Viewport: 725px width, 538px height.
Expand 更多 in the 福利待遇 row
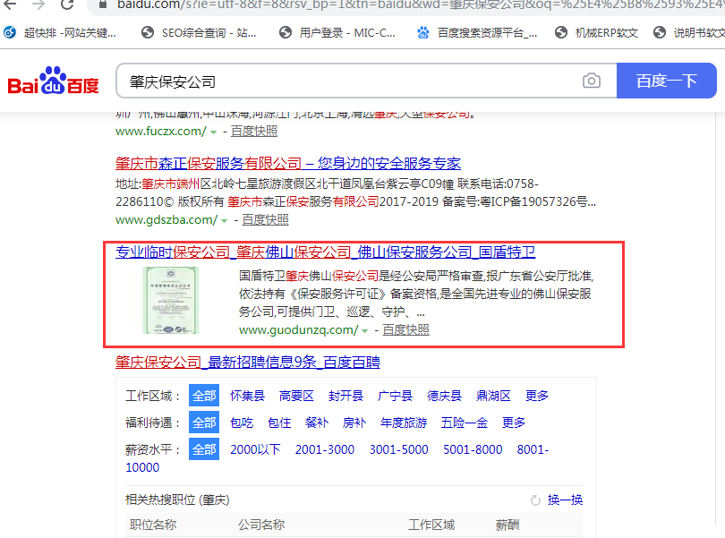click(514, 423)
